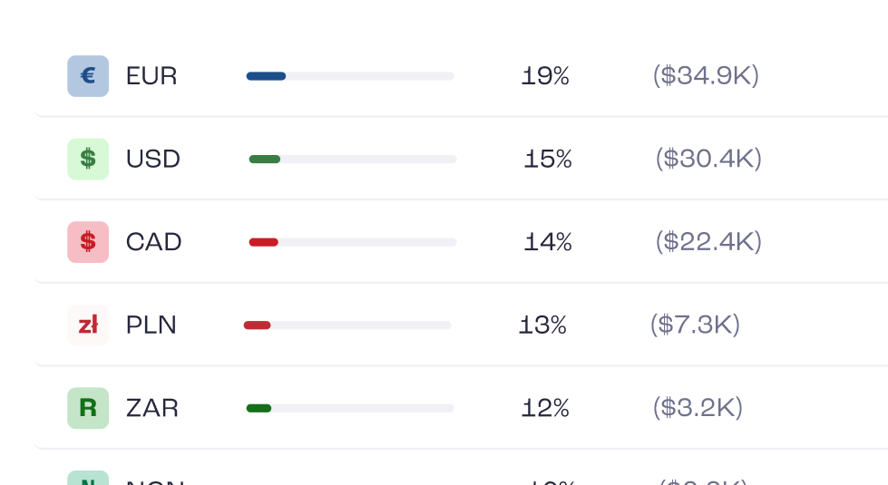Click the ($30.4K) USD amount

click(708, 159)
